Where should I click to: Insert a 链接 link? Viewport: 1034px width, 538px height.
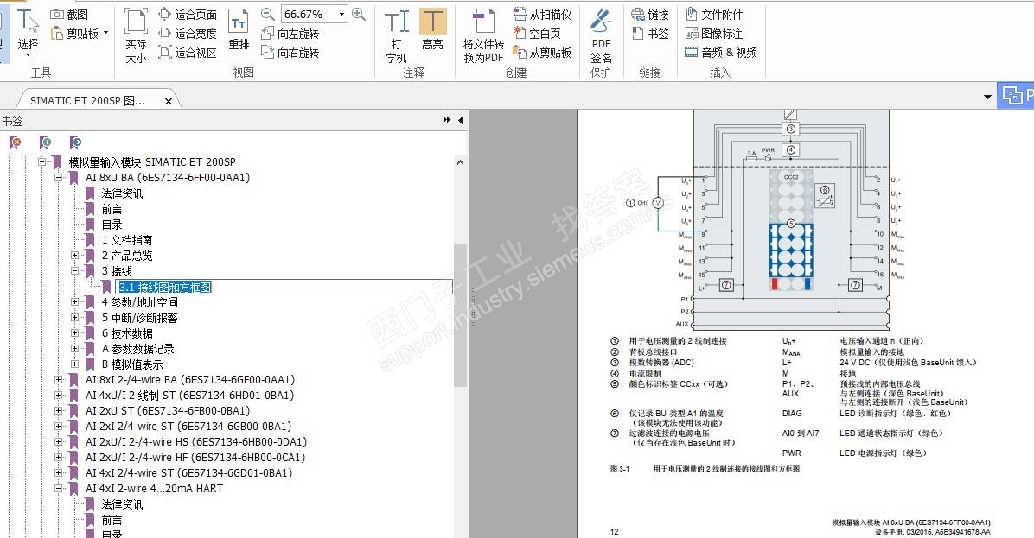[x=650, y=14]
